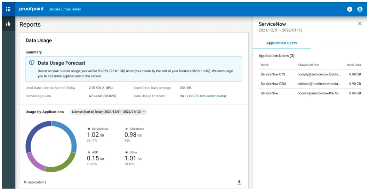
Task: Select the ServiceNow legend entry
Action: tap(98, 129)
